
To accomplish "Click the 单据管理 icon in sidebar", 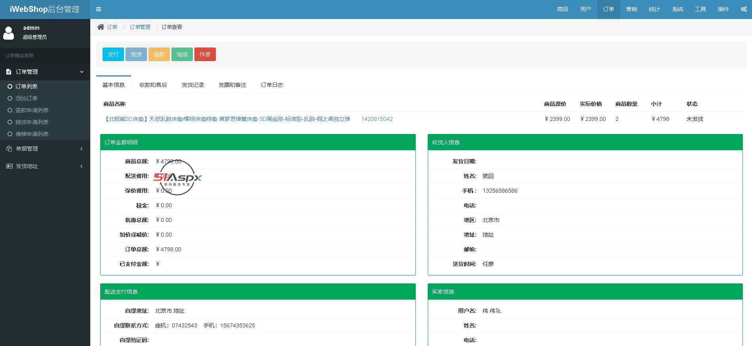I will [9, 149].
